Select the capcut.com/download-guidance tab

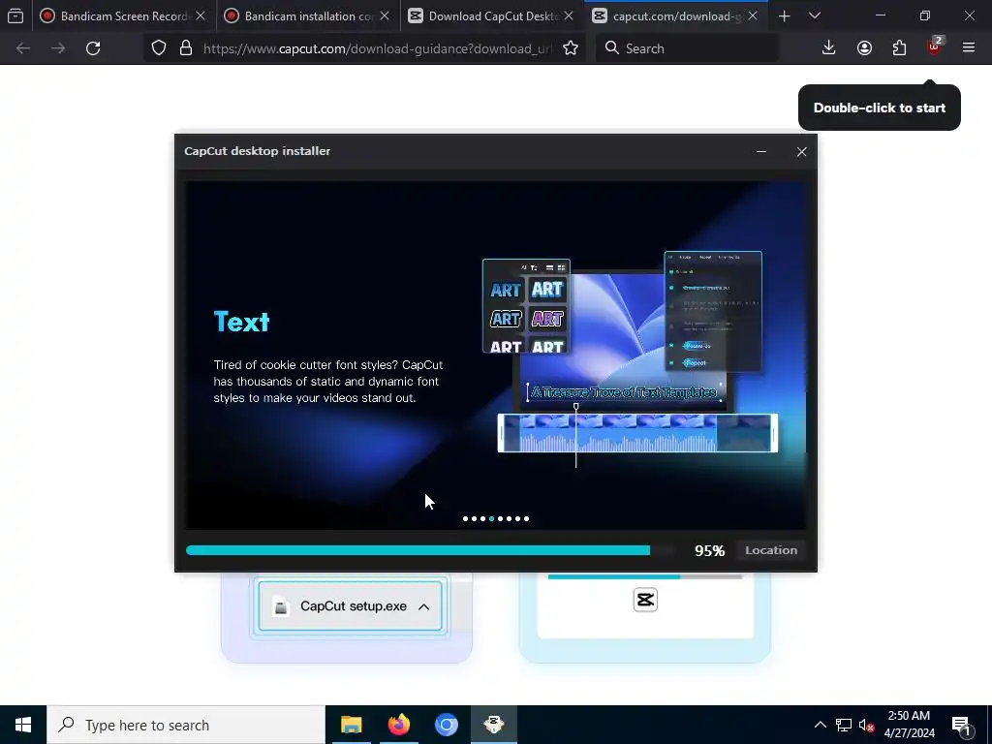click(674, 15)
